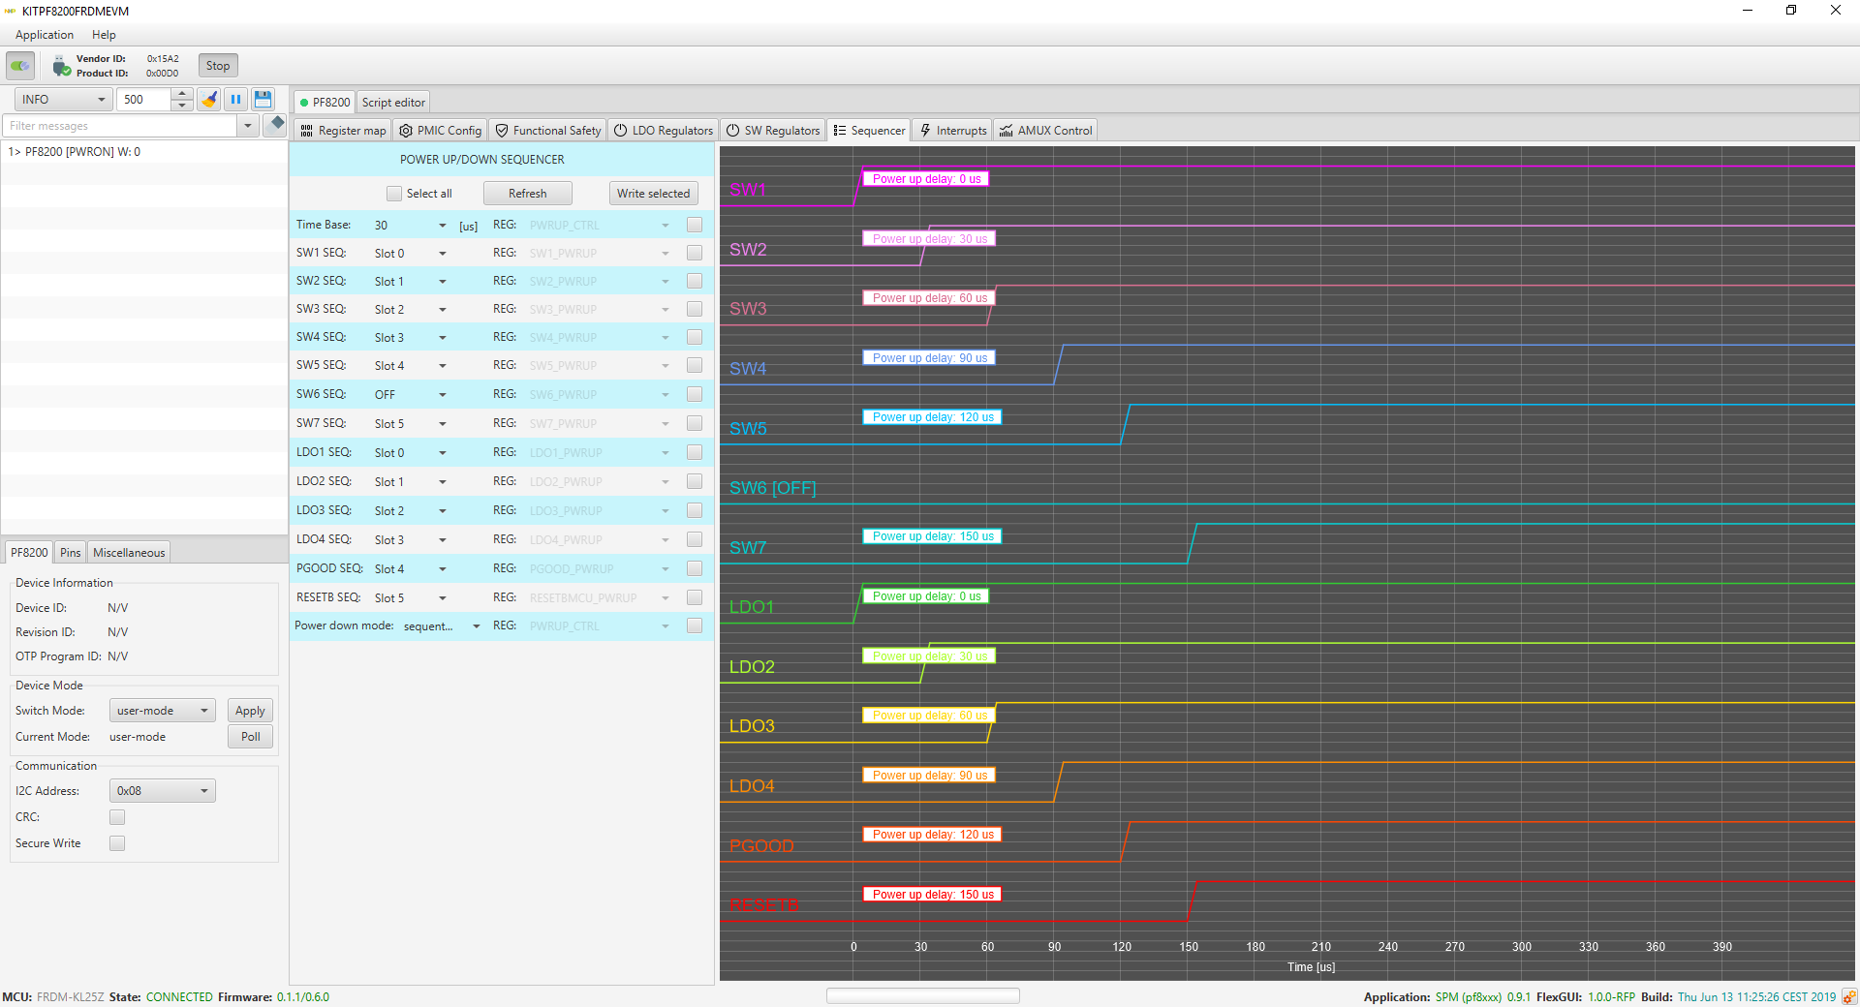1860x1007 pixels.
Task: Click the green connection toggle icon
Action: 19,66
